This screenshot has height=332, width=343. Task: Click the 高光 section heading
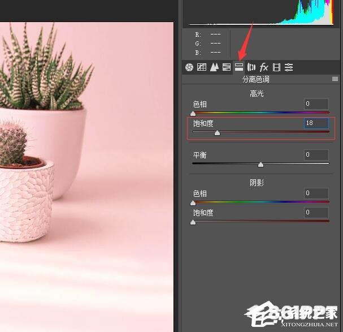(x=257, y=94)
